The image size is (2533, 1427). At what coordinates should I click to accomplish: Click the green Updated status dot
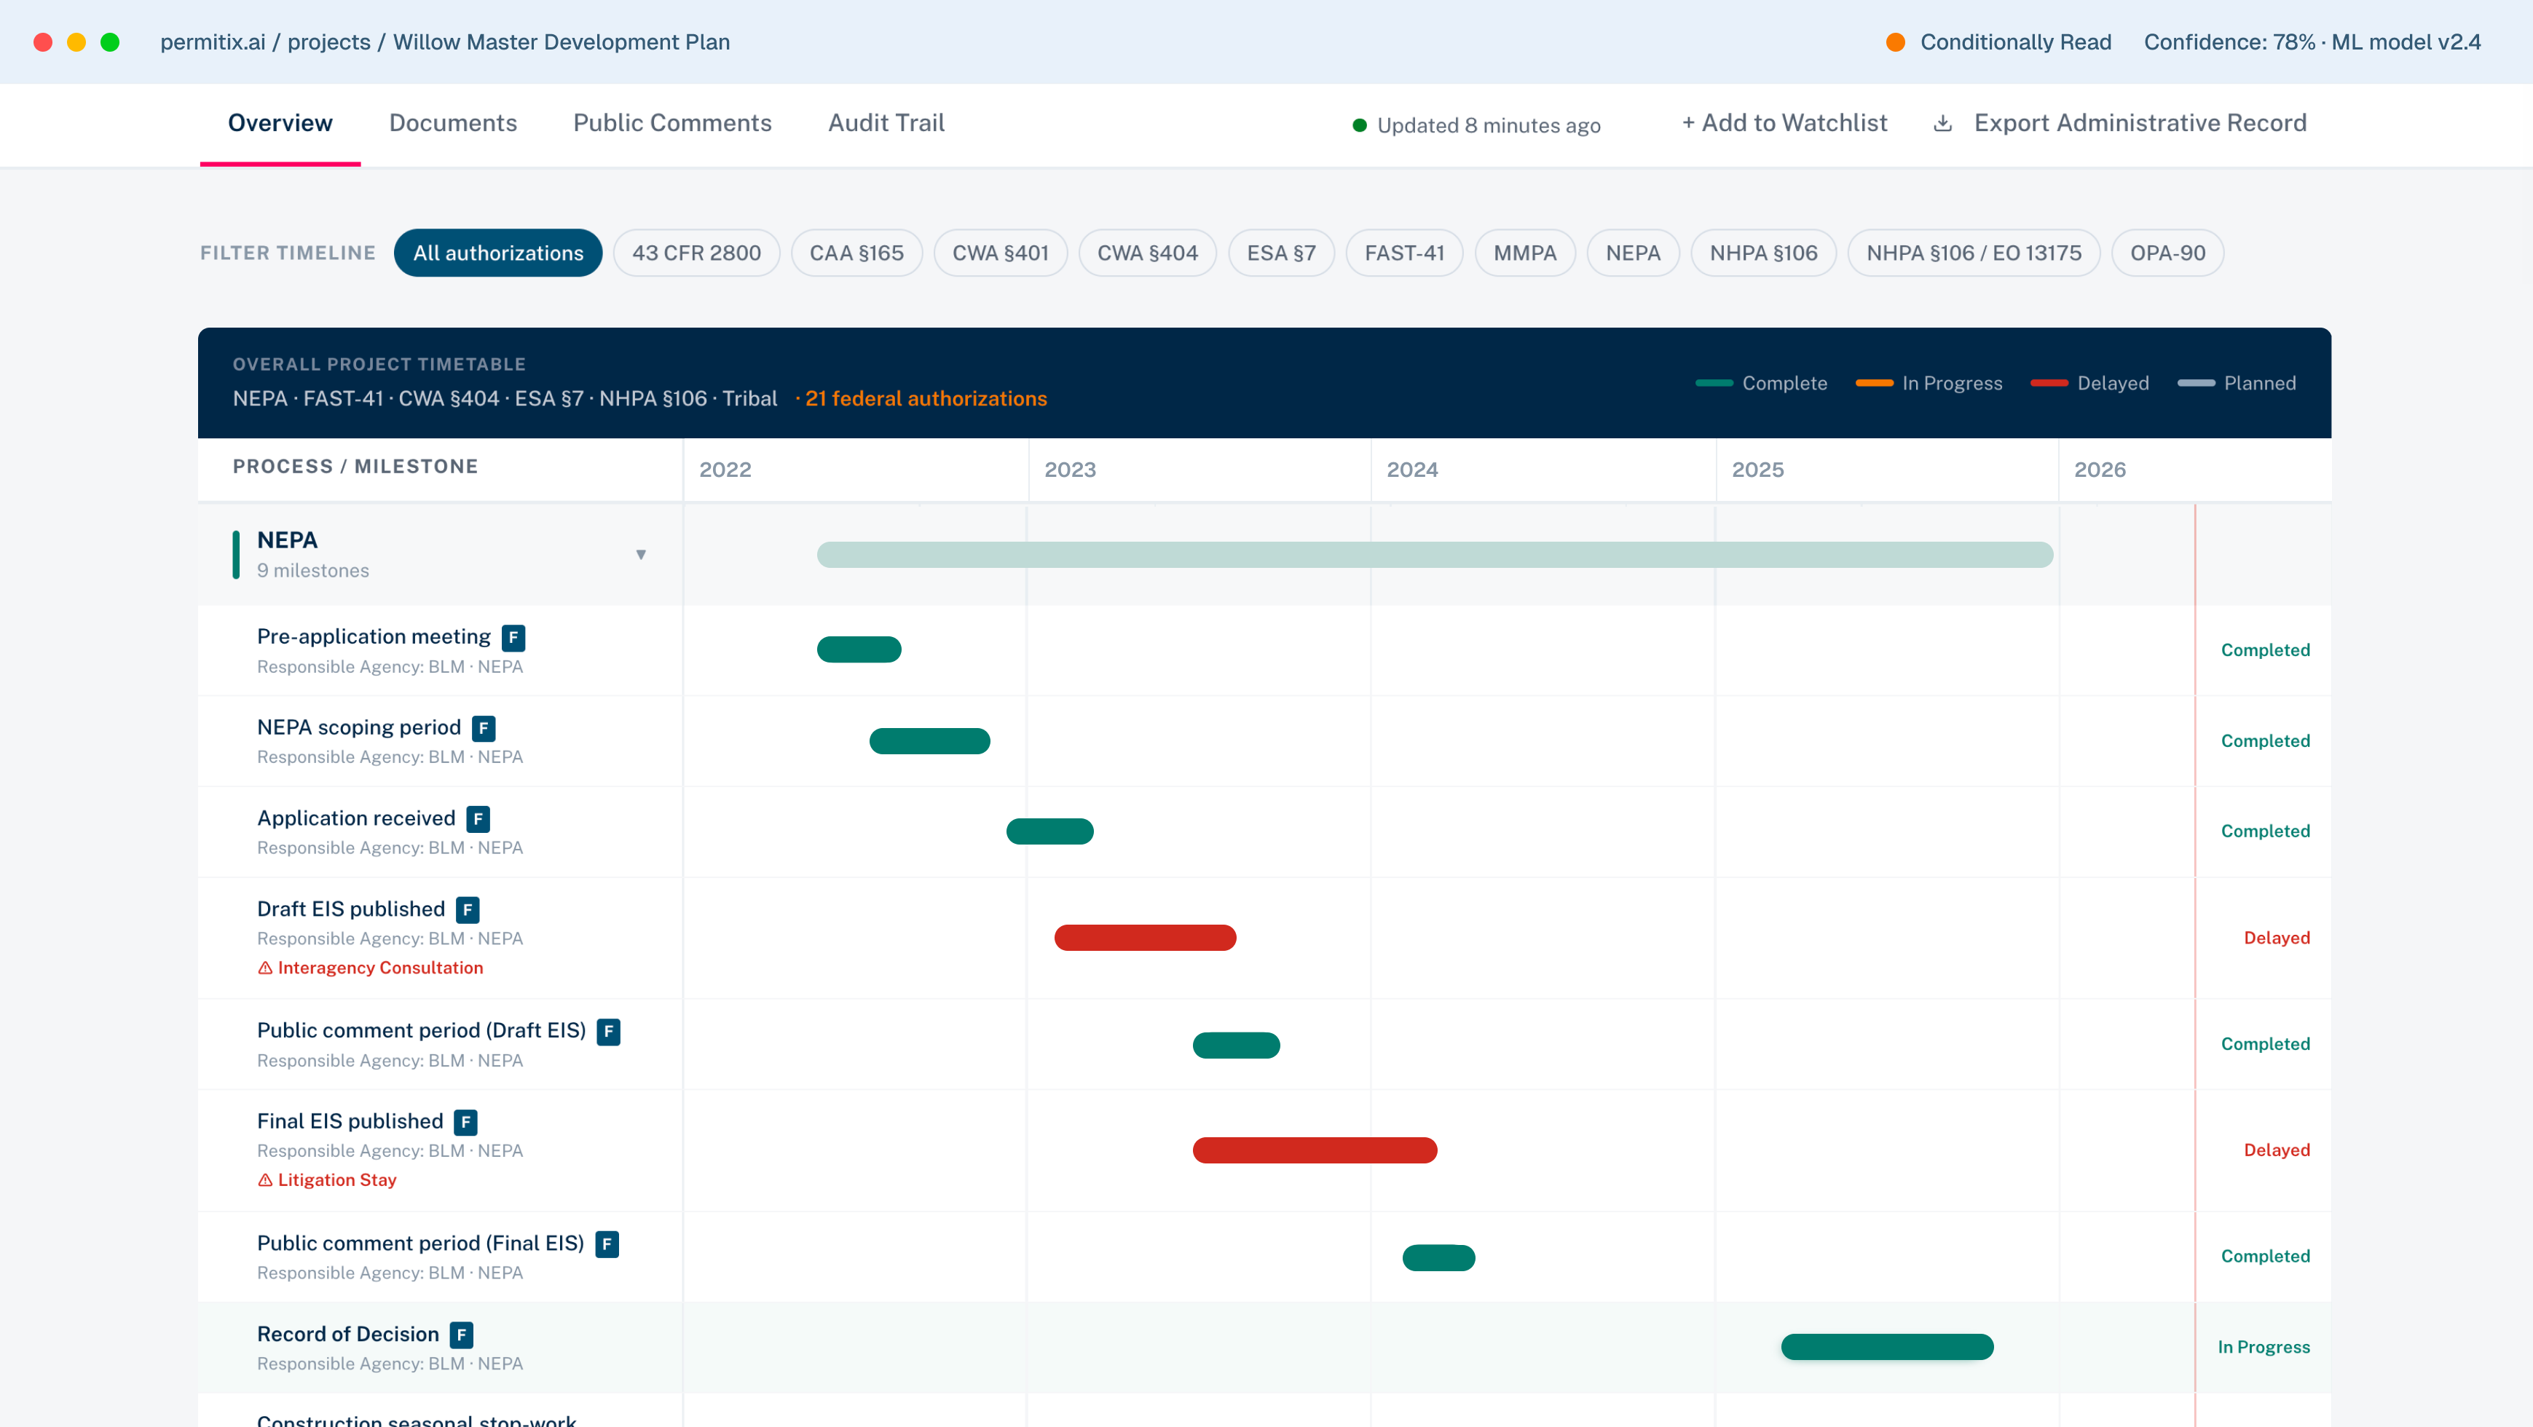pyautogui.click(x=1359, y=124)
